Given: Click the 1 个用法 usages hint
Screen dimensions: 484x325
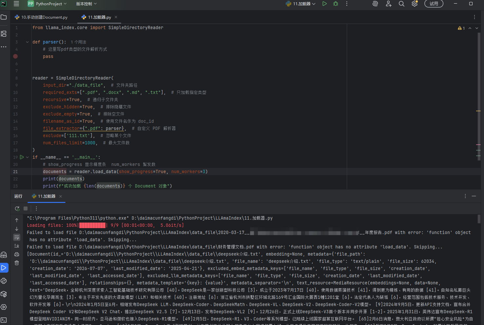Looking at the screenshot, I should [79, 42].
